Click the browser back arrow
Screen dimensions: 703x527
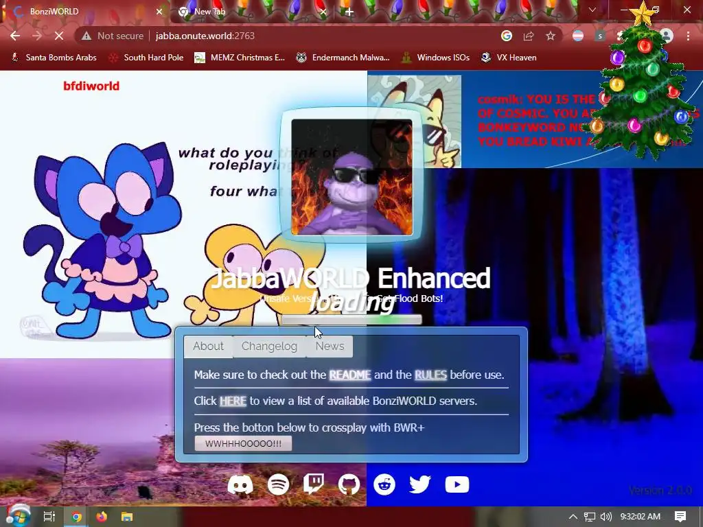15,36
